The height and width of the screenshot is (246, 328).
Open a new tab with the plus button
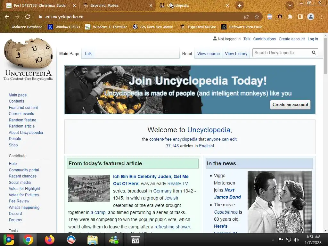(240, 5)
